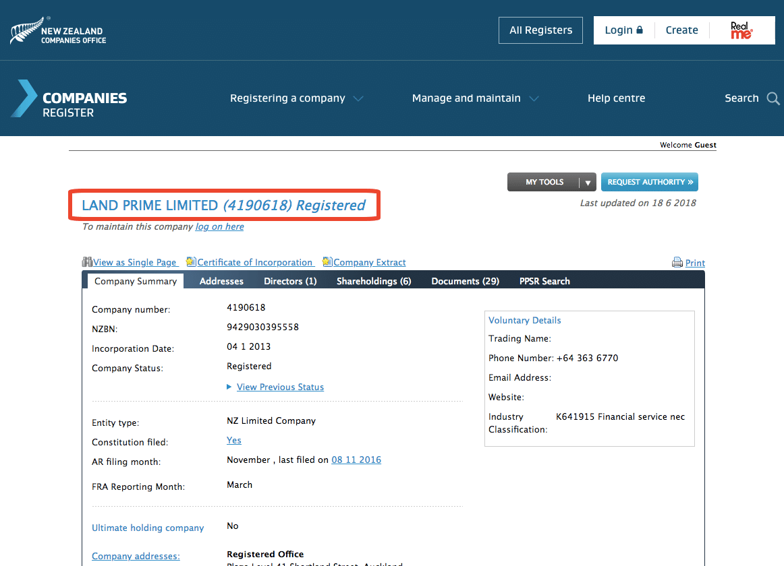
Task: Click the Login padlock icon
Action: coord(640,30)
